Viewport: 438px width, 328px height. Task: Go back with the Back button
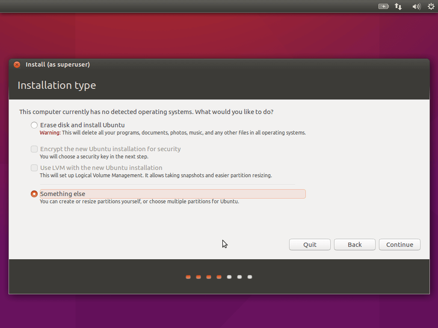coord(355,245)
